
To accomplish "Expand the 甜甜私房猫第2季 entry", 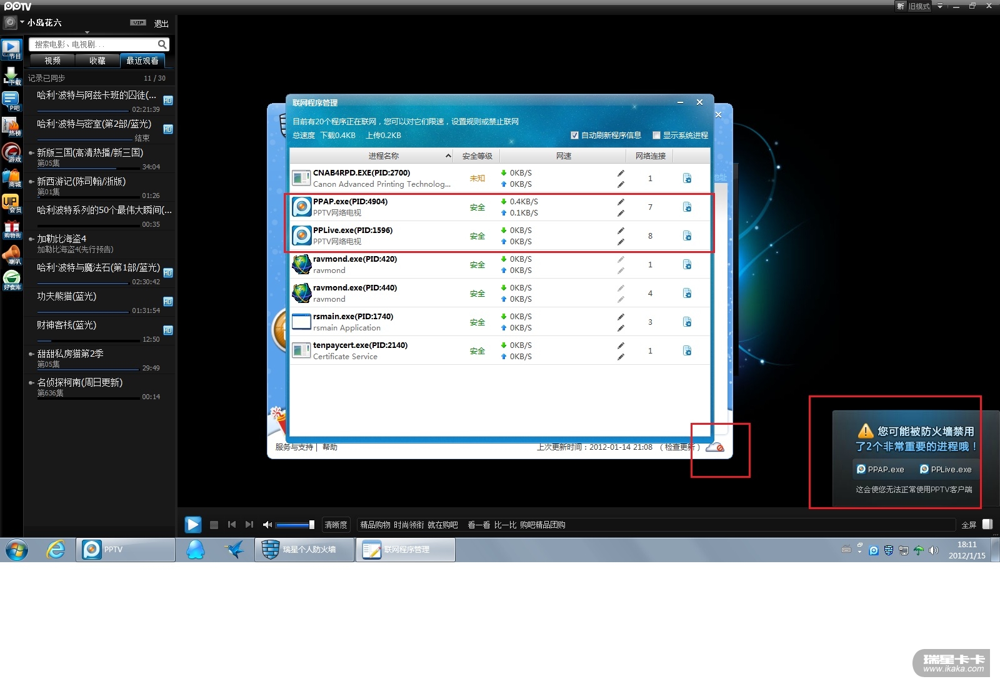I will click(31, 354).
